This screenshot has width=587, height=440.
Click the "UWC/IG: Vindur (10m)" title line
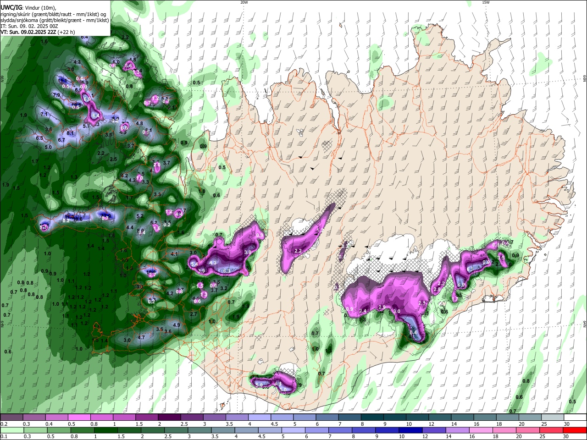click(28, 7)
